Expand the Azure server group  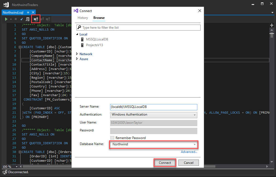pyautogui.click(x=77, y=59)
